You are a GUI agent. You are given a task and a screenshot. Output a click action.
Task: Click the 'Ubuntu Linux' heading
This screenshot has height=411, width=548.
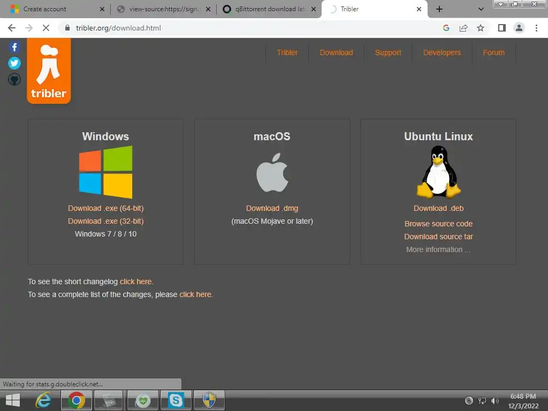click(x=439, y=136)
